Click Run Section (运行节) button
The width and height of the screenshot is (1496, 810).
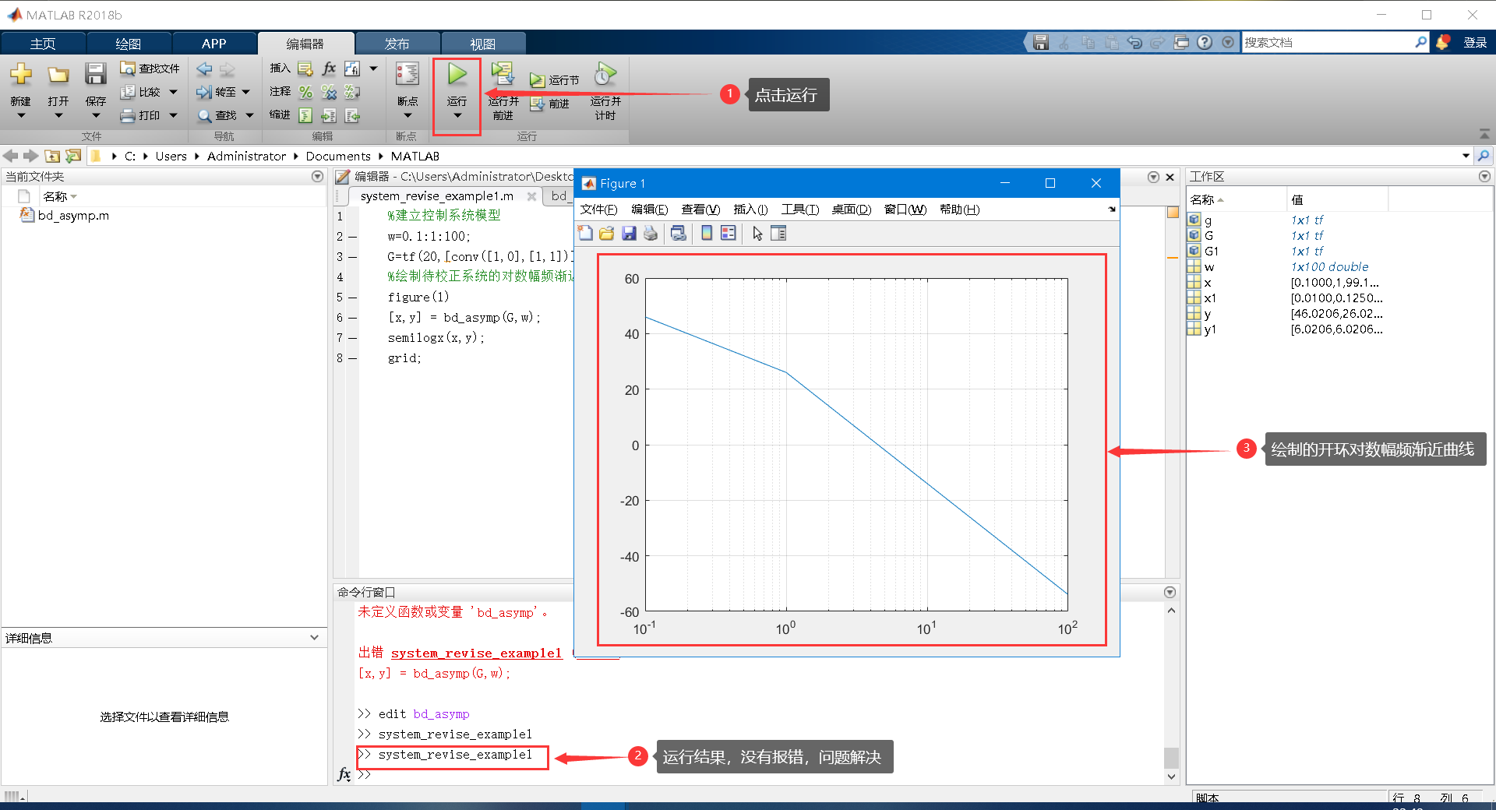[x=555, y=79]
